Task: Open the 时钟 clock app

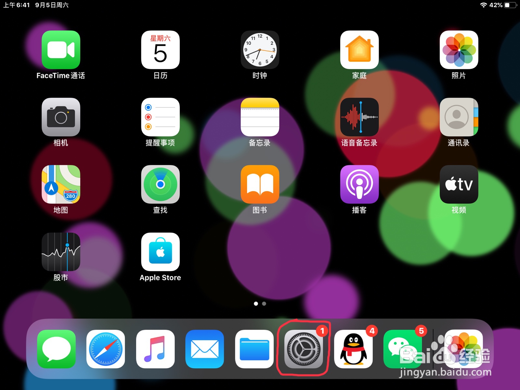Action: pos(259,49)
